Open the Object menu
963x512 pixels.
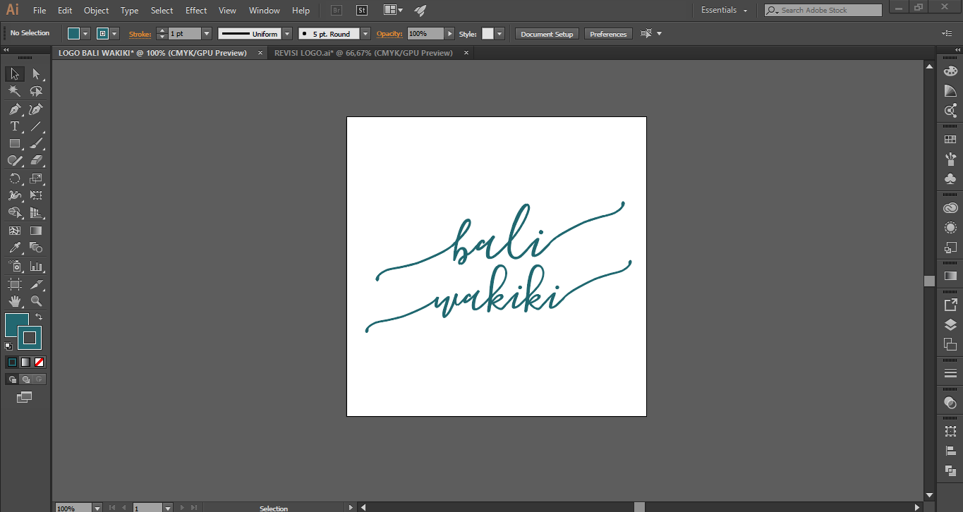click(96, 11)
